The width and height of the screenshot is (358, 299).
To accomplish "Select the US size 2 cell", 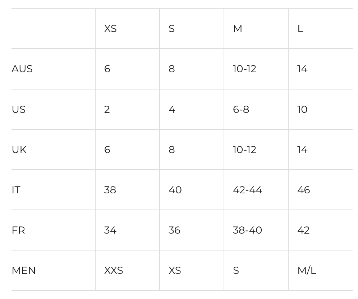I will click(107, 109).
